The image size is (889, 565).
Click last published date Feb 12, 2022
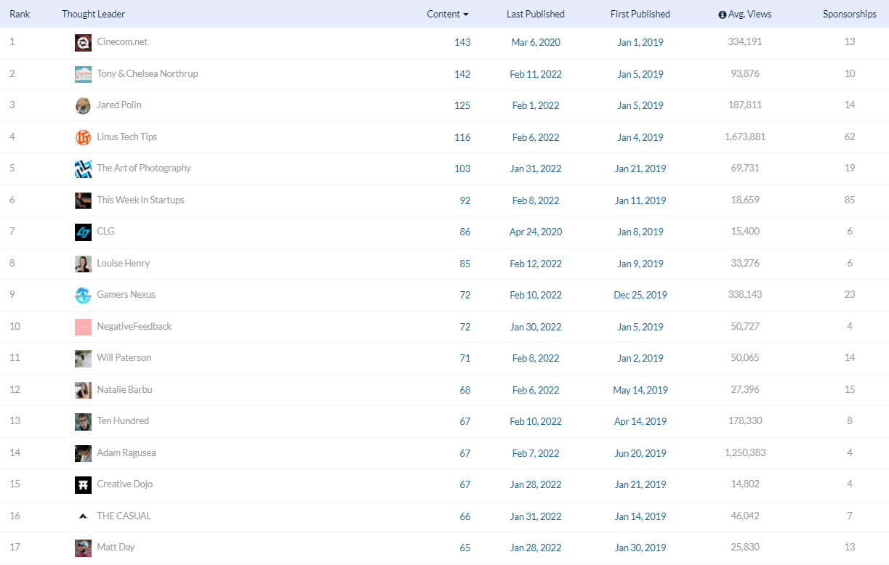coord(536,264)
